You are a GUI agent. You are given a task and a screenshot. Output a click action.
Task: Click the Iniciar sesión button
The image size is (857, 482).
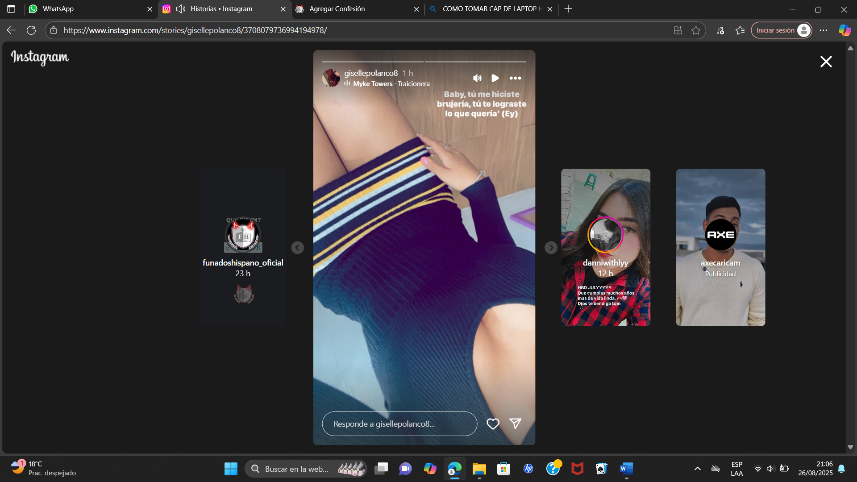(x=782, y=30)
